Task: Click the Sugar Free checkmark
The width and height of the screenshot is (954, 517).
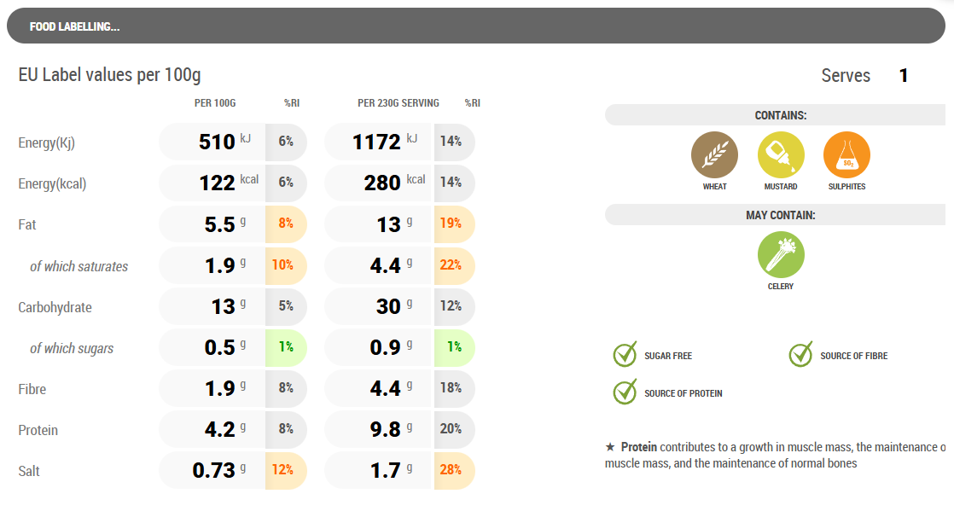Action: pos(625,355)
